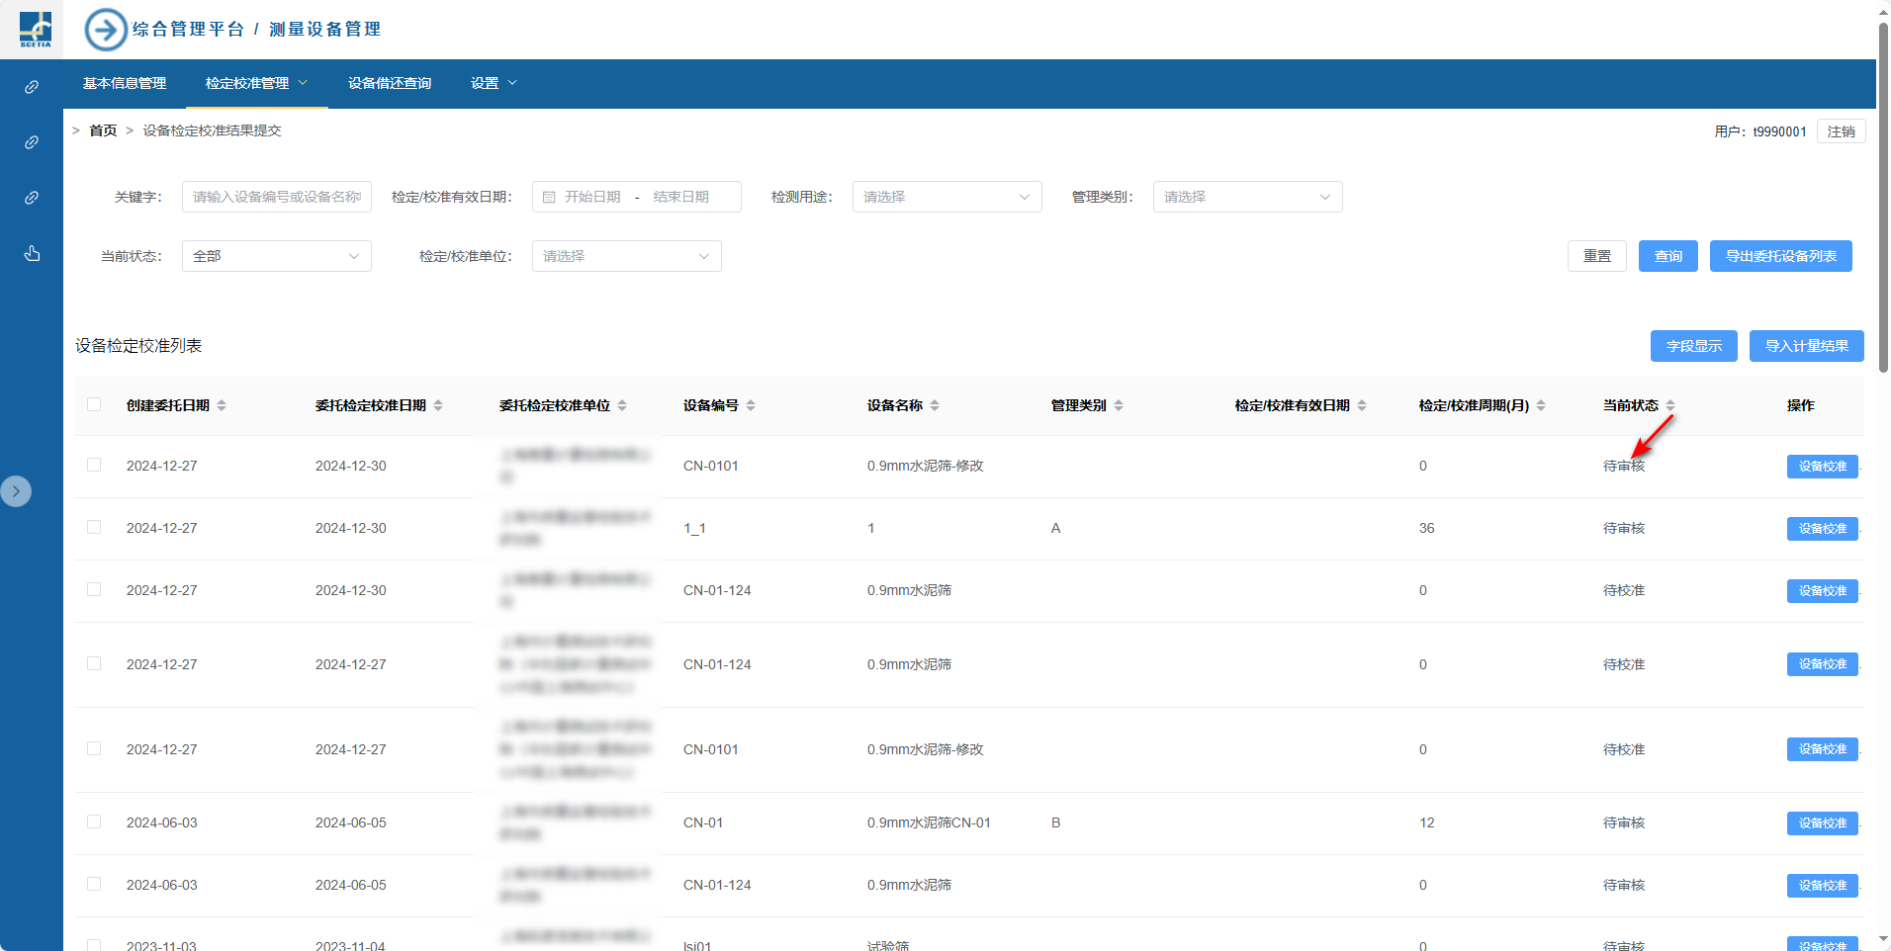The image size is (1891, 951).
Task: Click the 关键字 search input field
Action: (x=276, y=197)
